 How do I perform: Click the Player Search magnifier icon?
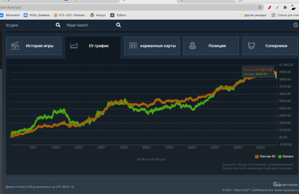119,25
